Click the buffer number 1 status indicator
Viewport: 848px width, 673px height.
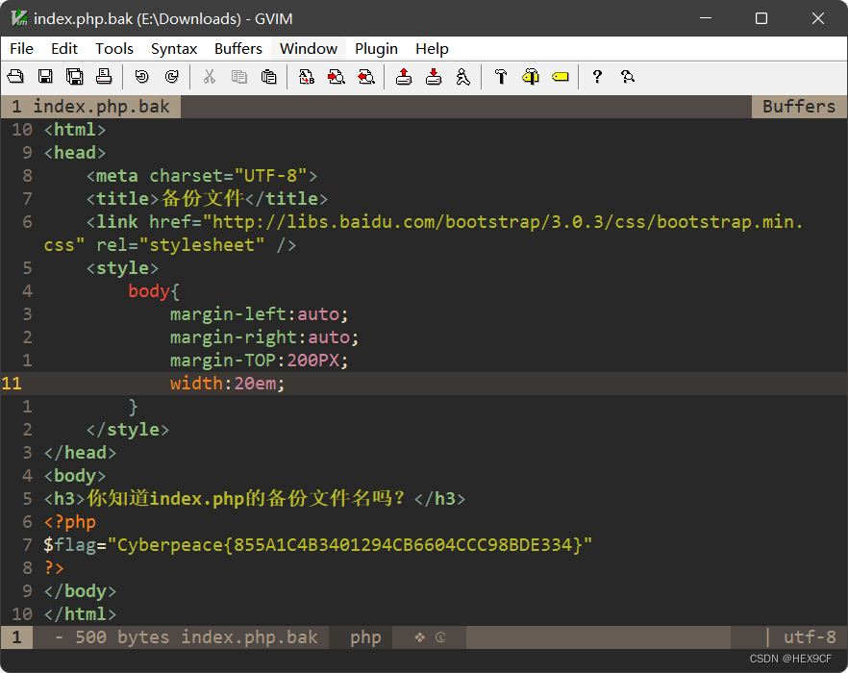16,637
